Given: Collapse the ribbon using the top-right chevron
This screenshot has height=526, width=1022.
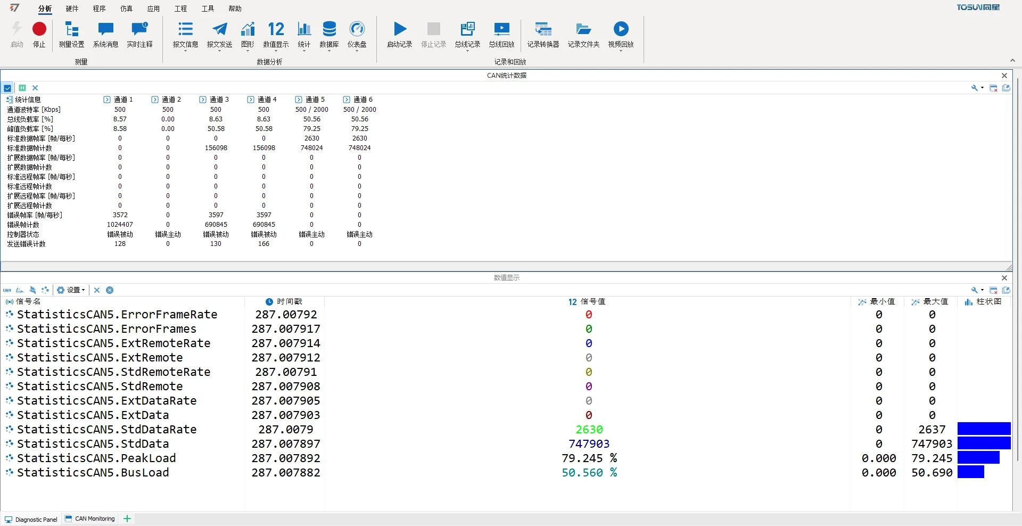Looking at the screenshot, I should tap(1012, 61).
